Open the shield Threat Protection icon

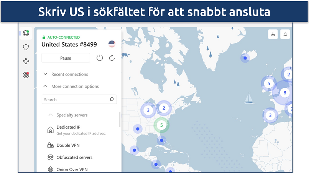pyautogui.click(x=26, y=47)
